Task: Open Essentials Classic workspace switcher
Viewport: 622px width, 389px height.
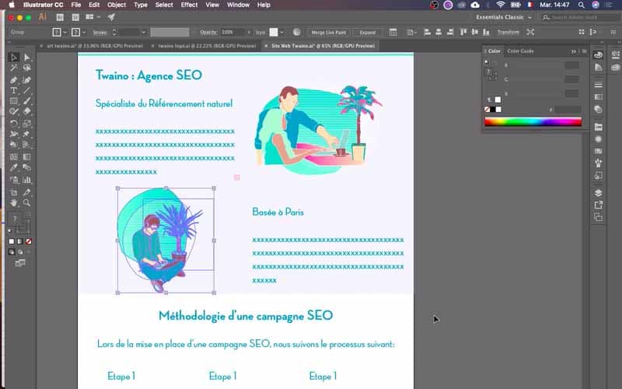Action: (503, 17)
